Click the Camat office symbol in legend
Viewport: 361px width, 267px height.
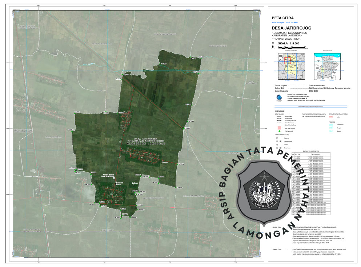click(277, 144)
